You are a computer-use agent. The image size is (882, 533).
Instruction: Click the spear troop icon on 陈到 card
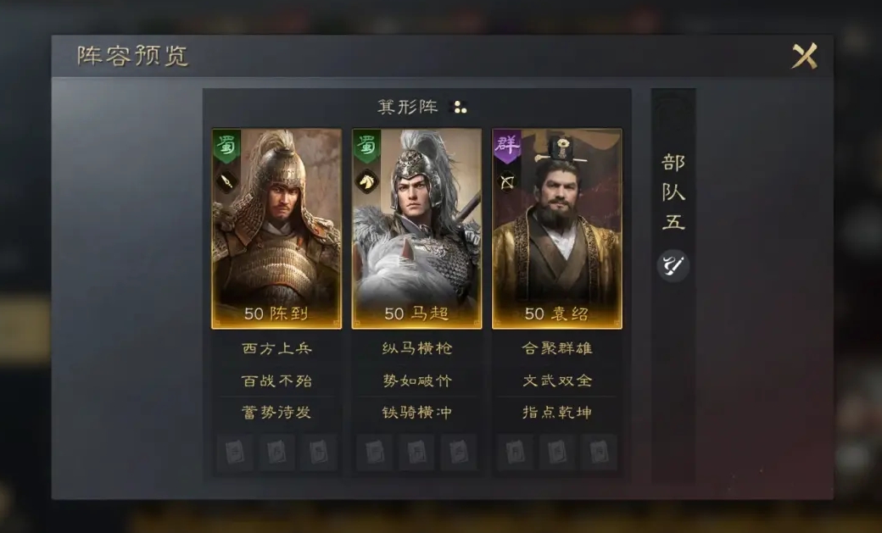[x=226, y=181]
